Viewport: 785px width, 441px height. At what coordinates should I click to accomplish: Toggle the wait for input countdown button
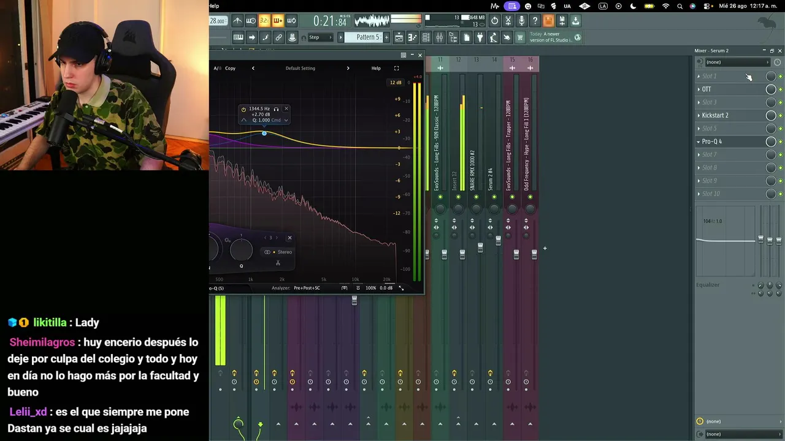[x=264, y=21]
